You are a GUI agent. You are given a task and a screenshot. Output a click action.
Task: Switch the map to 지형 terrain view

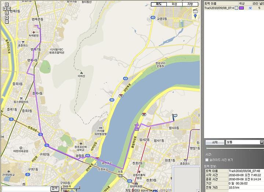click(190, 4)
